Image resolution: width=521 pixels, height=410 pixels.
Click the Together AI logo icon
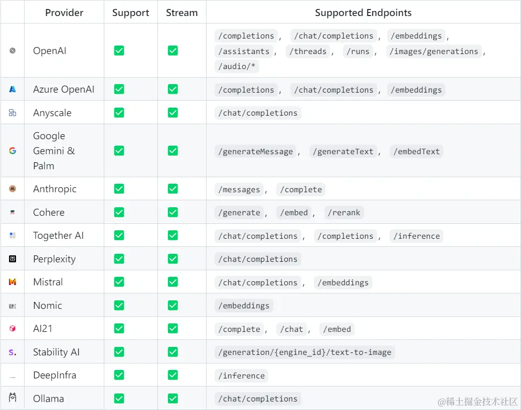[x=13, y=235]
